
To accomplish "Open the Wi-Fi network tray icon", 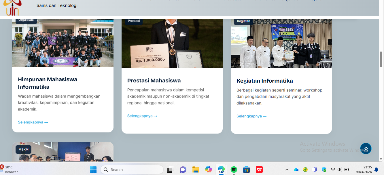I will coord(333,170).
